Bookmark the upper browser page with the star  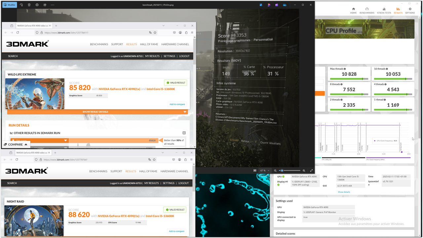point(155,33)
